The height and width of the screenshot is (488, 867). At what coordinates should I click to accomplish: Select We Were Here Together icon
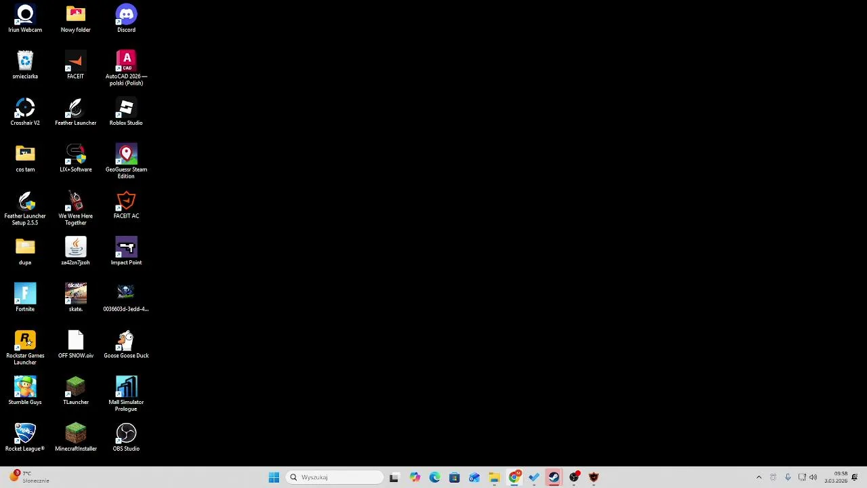[x=75, y=208]
